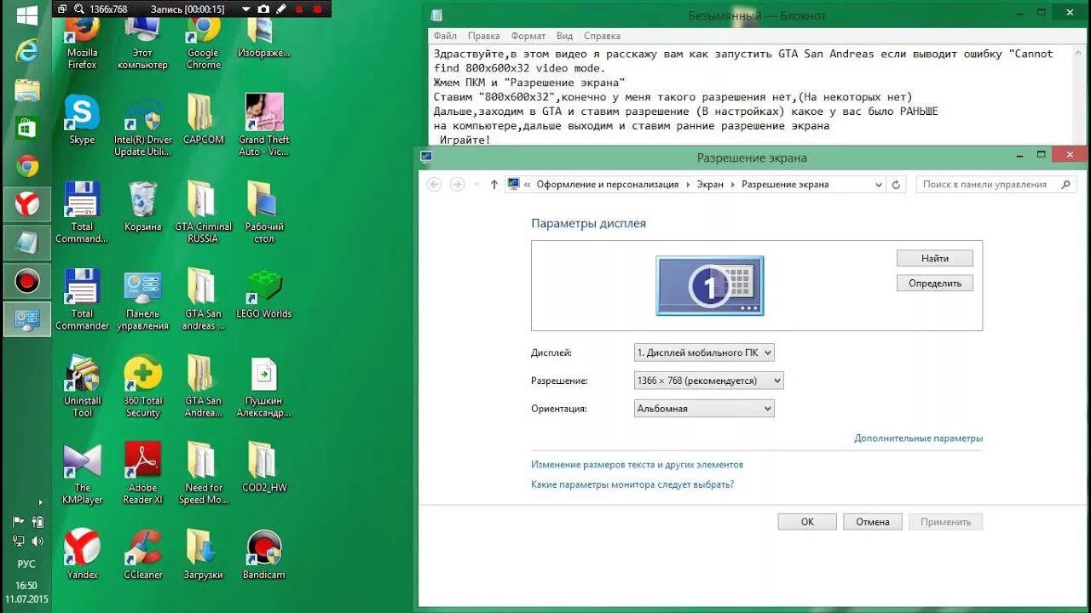Open the Windows Store taskbar icon
This screenshot has height=613, width=1091.
click(27, 128)
